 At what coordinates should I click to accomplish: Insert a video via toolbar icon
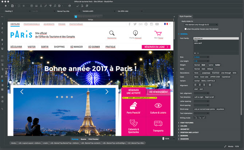point(50,6)
